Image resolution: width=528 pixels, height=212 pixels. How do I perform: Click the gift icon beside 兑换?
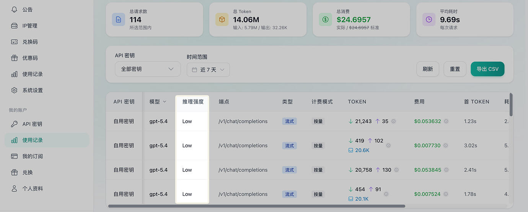14,173
